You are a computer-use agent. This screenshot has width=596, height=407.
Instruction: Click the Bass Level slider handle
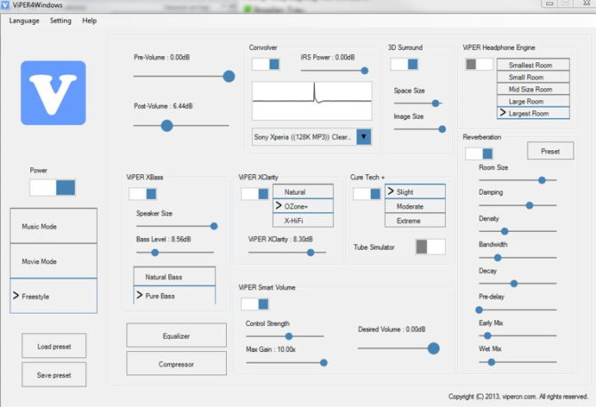point(155,252)
